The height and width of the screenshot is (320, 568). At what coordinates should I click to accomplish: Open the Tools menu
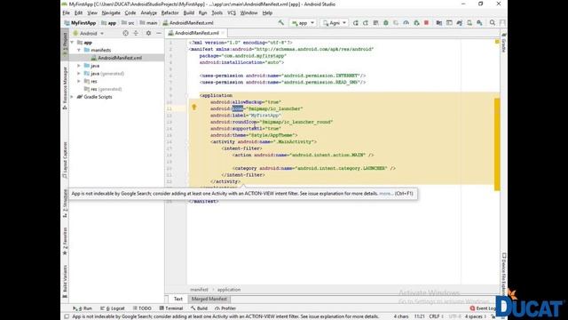coord(217,12)
